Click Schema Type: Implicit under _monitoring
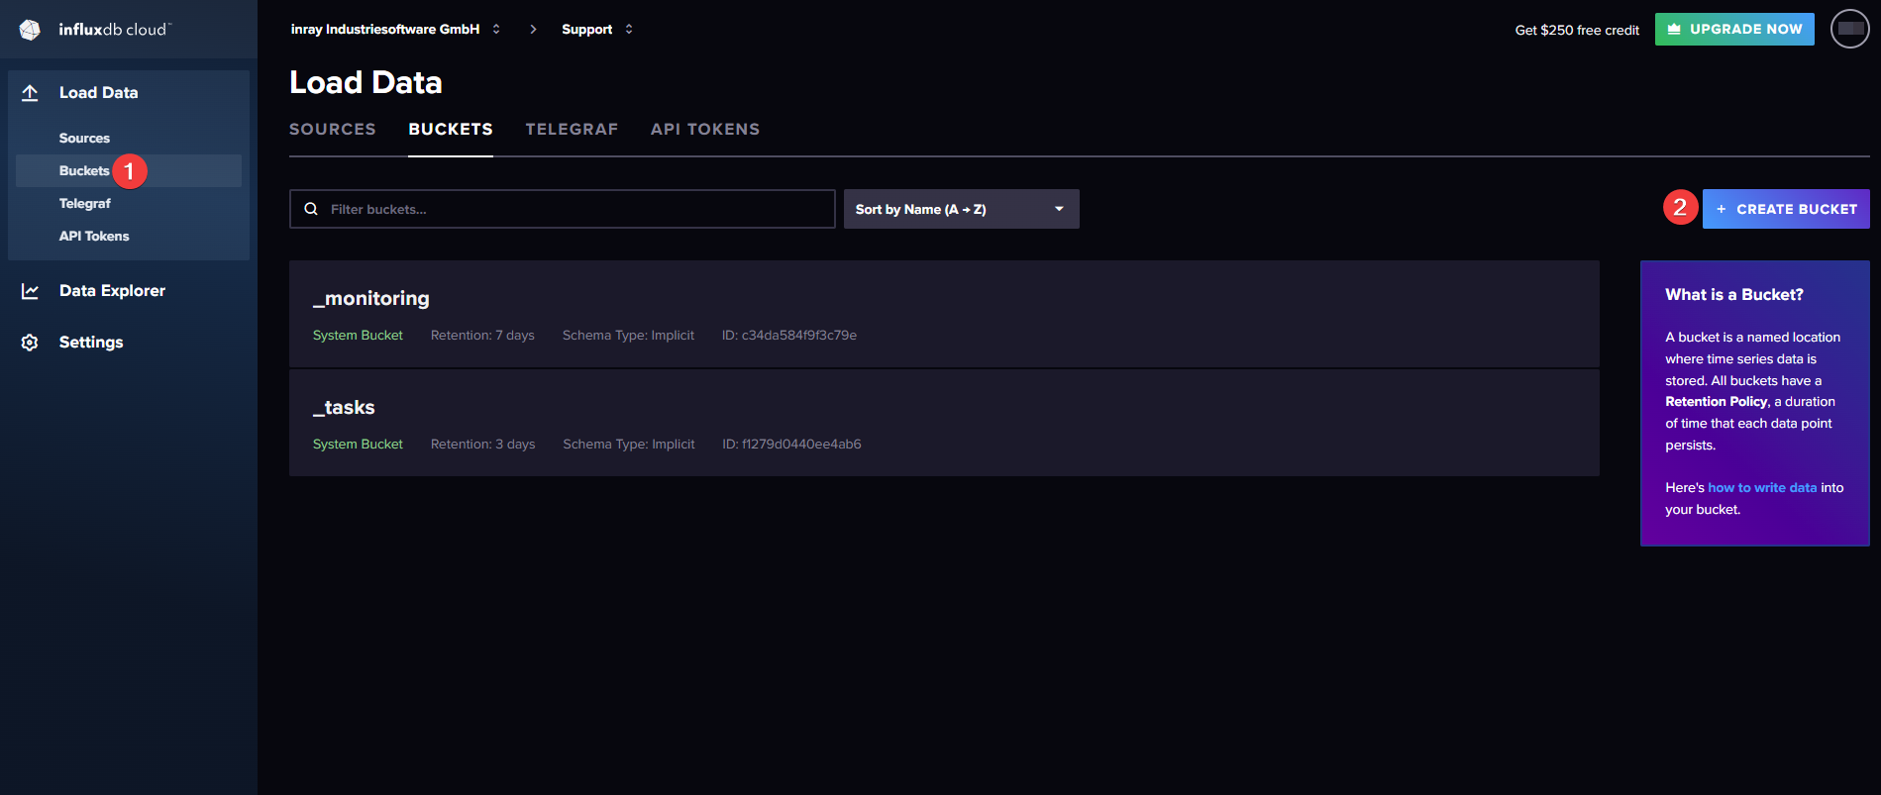 click(628, 336)
